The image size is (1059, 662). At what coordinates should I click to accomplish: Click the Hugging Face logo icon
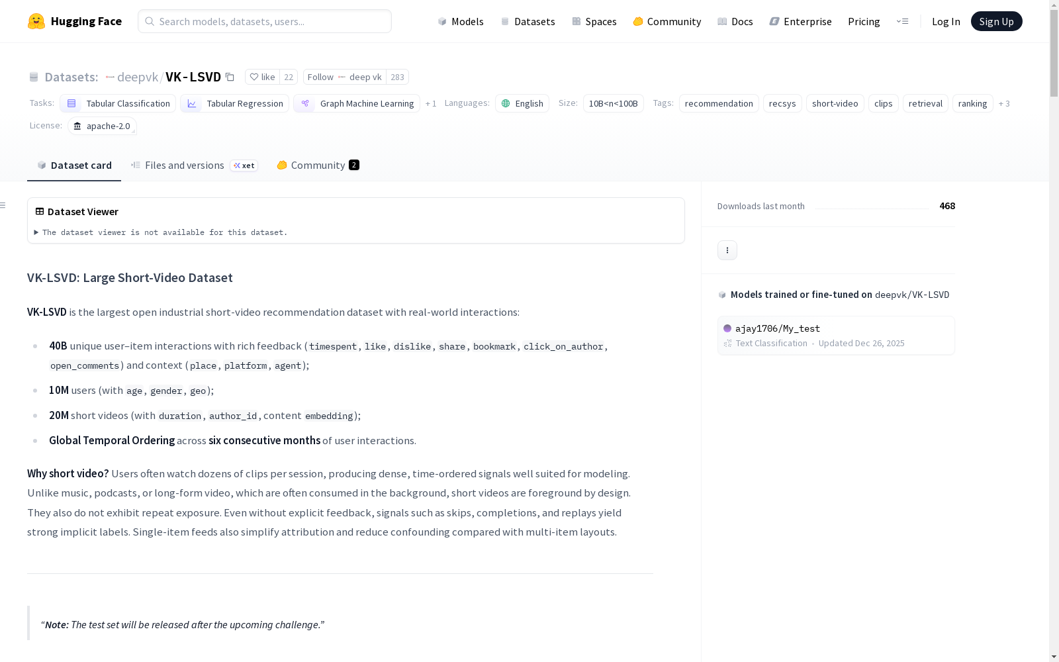[36, 21]
